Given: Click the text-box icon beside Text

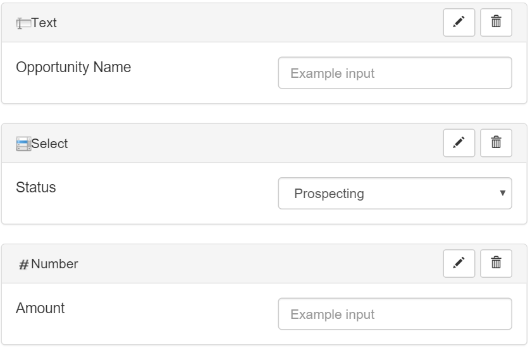Looking at the screenshot, I should point(23,23).
